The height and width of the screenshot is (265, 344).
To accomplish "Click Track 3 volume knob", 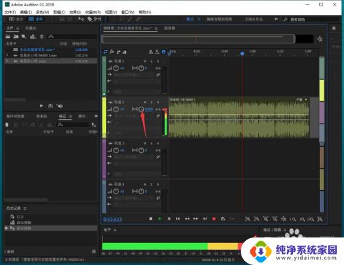I will pos(116,150).
